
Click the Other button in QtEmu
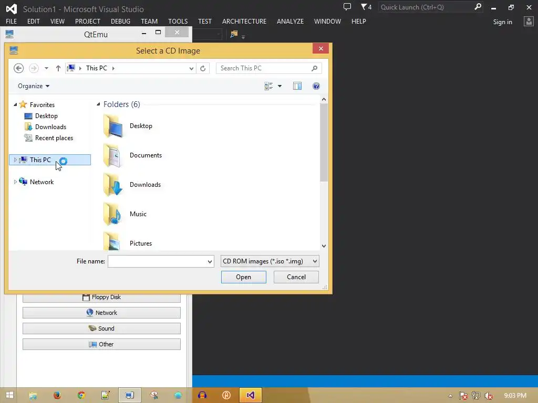point(101,344)
